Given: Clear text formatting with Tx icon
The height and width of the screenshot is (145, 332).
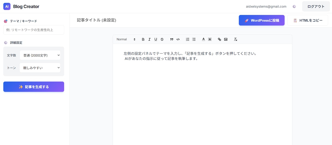Looking at the screenshot, I should [236, 39].
